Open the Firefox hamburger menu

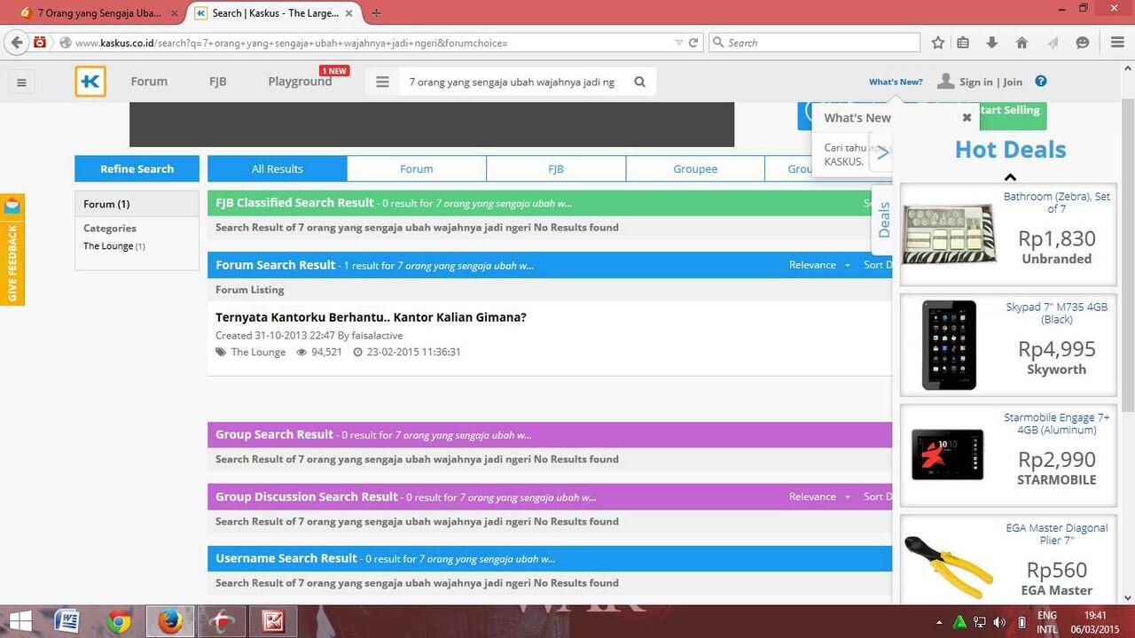[x=1117, y=42]
